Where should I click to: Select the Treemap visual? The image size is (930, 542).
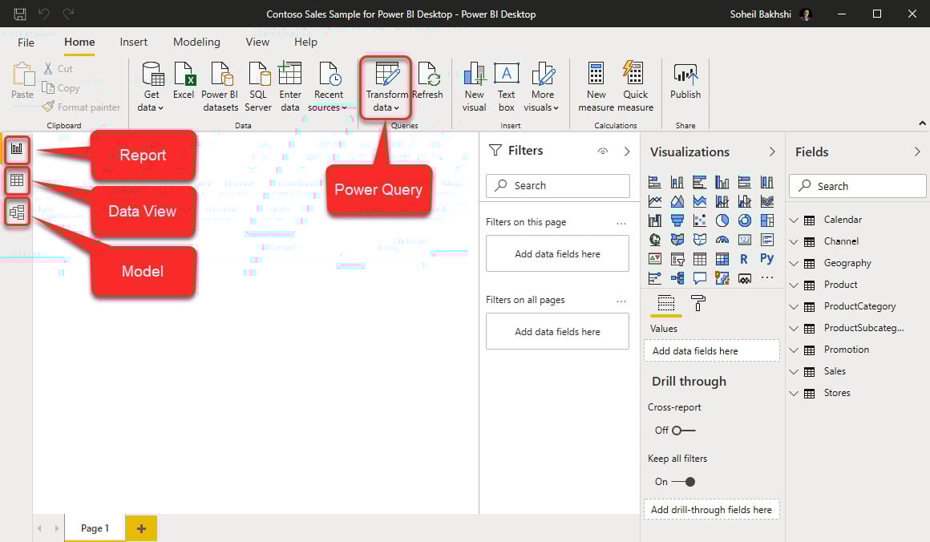click(767, 220)
